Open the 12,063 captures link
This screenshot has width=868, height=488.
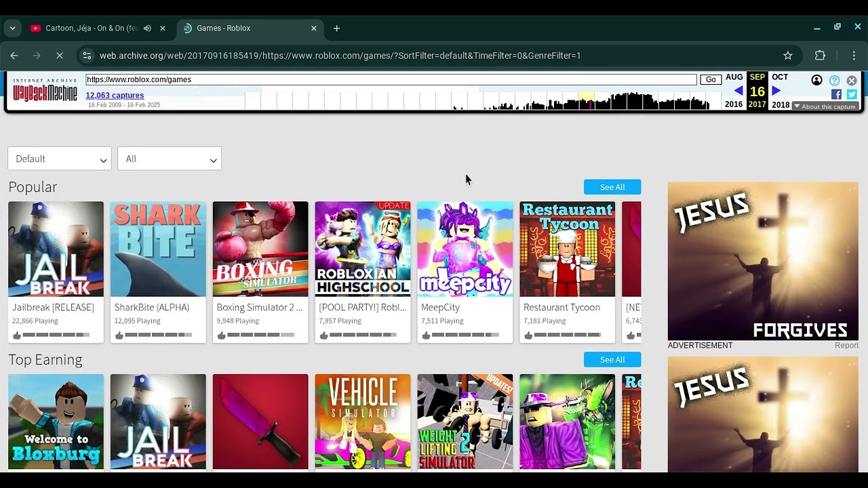coord(115,96)
